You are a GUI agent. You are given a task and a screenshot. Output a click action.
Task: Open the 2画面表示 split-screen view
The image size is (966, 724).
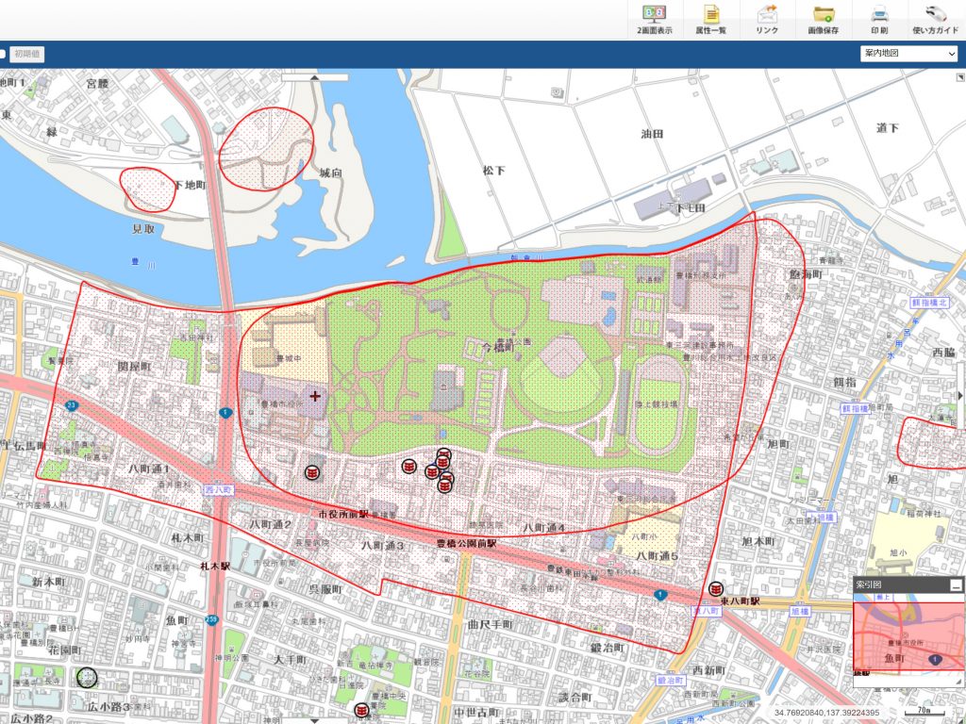(655, 20)
